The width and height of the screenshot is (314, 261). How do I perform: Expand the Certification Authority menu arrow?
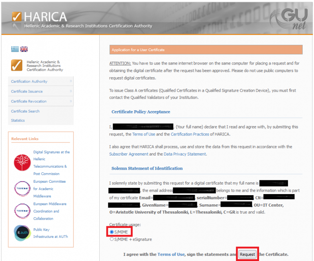[71, 81]
